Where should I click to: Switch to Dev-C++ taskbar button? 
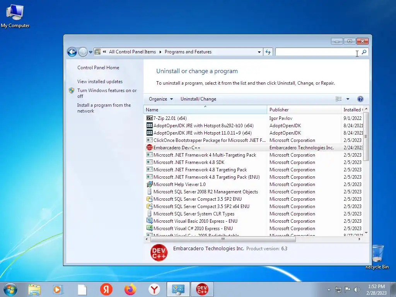(x=202, y=289)
